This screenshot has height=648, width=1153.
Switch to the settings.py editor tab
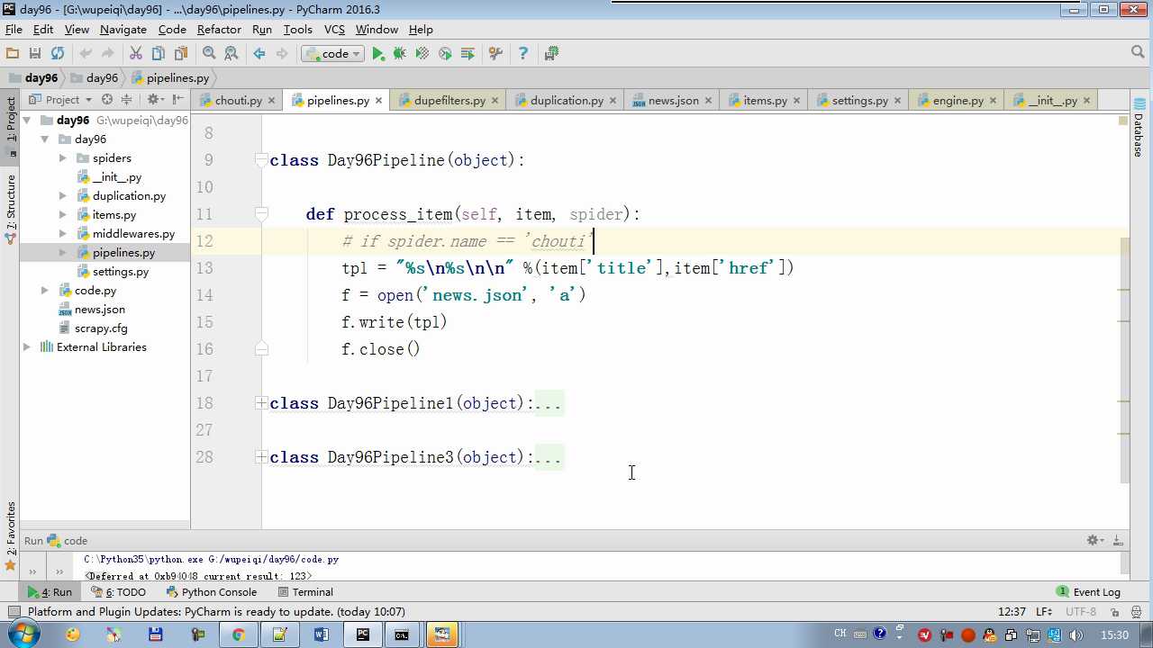[860, 100]
